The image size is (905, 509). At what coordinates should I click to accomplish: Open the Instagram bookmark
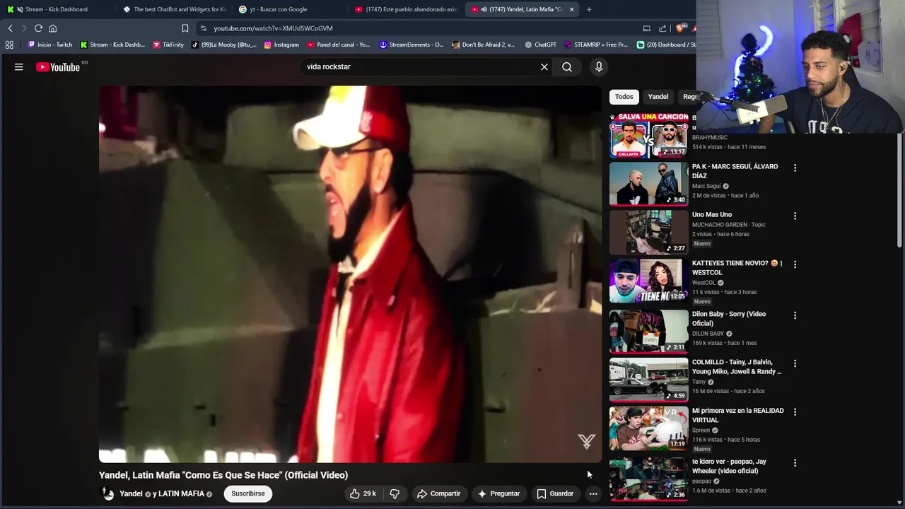tap(281, 45)
